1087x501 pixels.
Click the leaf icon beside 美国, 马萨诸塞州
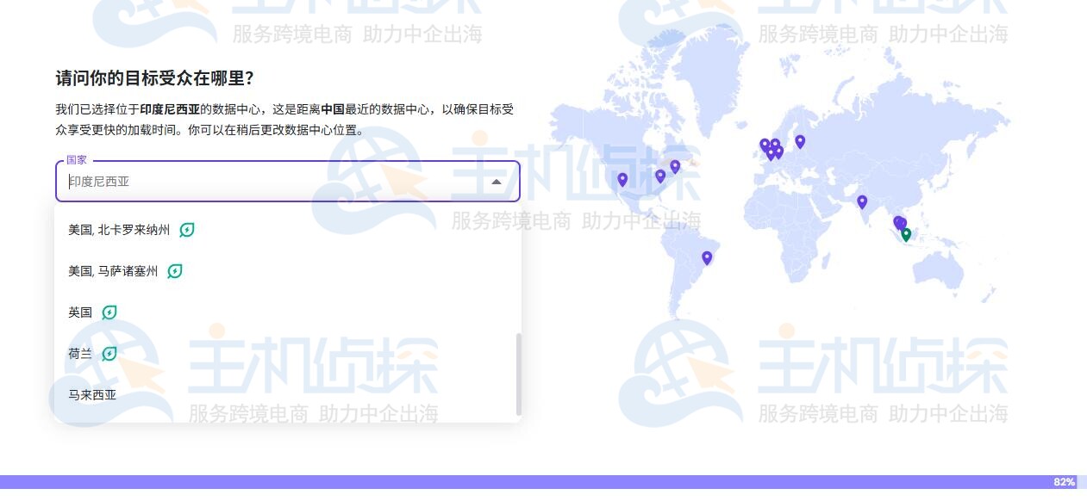(176, 270)
